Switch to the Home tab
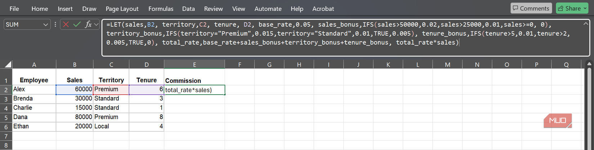 click(x=40, y=9)
